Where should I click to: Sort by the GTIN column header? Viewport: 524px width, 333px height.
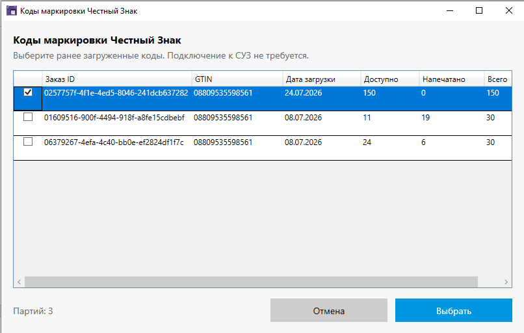(237, 79)
